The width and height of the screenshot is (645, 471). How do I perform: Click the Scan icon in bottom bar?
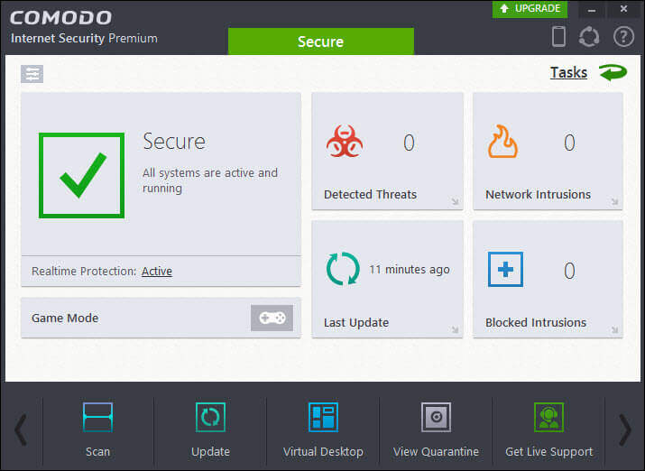click(x=97, y=417)
